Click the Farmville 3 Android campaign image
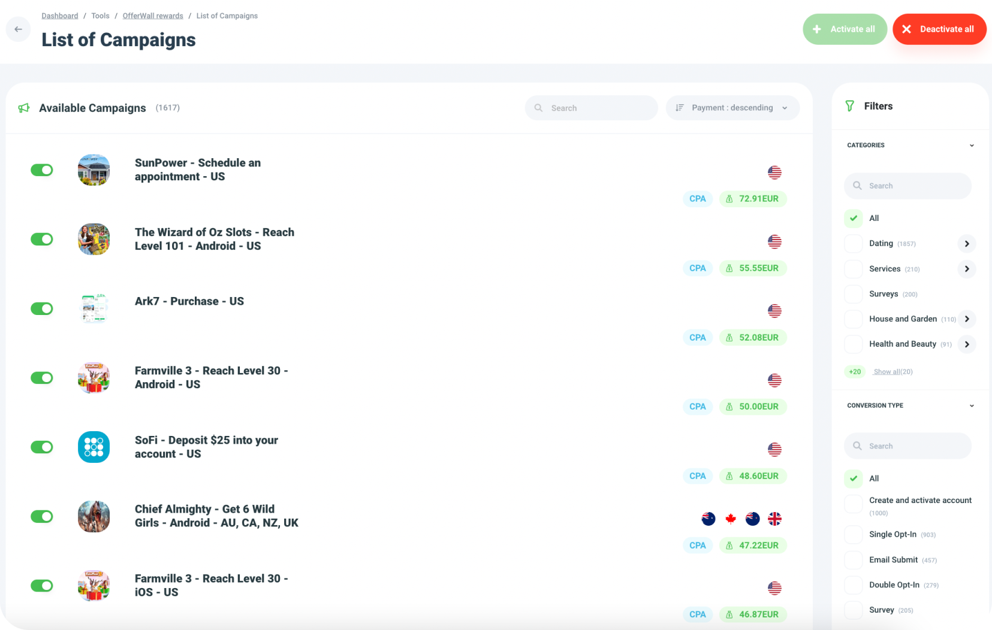This screenshot has width=992, height=630. [94, 378]
